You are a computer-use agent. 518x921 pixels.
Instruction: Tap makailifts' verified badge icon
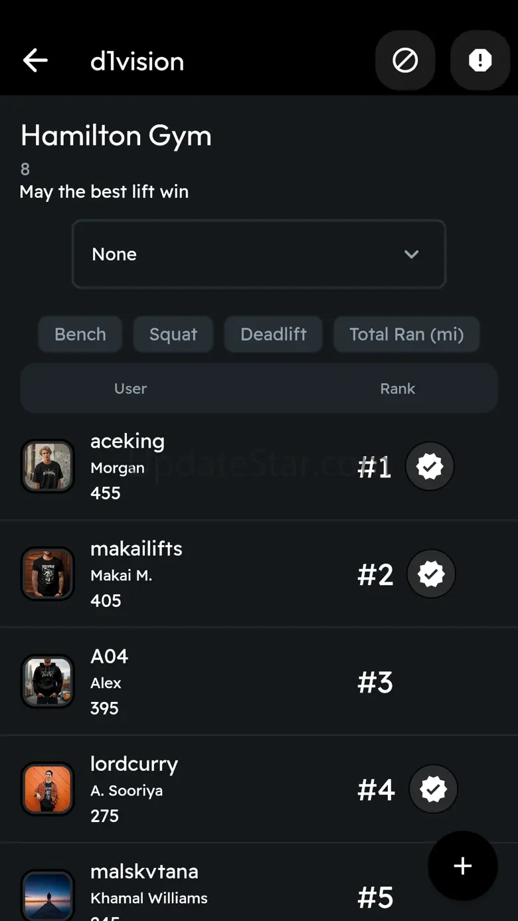tap(431, 574)
